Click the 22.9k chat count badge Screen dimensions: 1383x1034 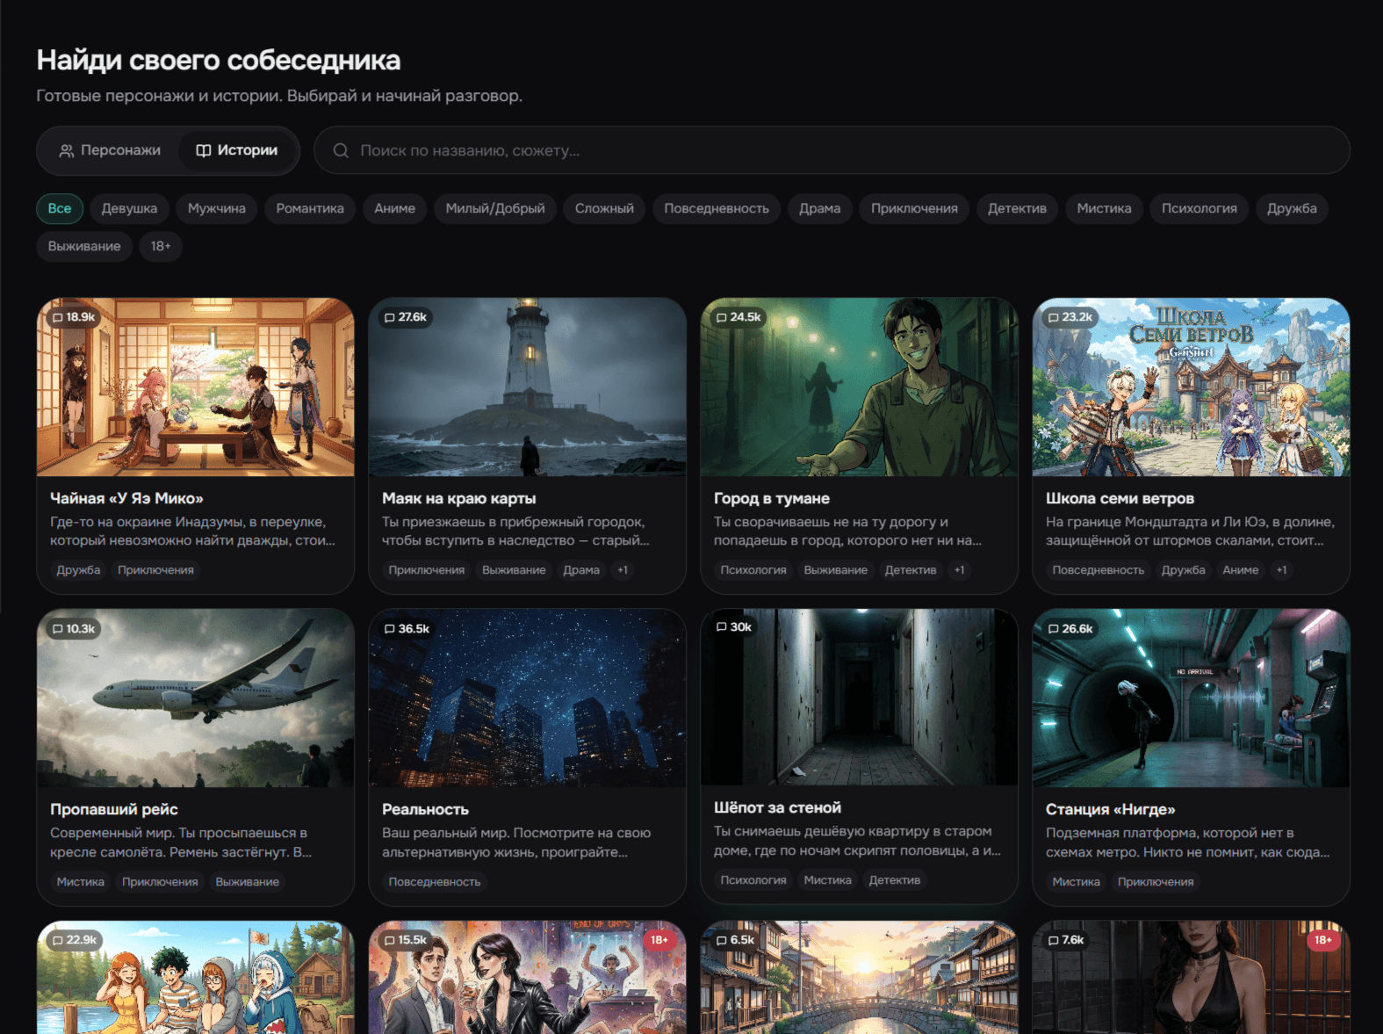[75, 940]
